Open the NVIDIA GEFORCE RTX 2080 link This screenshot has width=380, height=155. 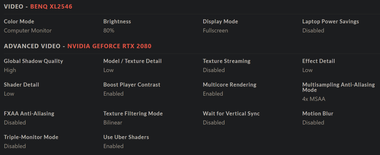coord(109,46)
